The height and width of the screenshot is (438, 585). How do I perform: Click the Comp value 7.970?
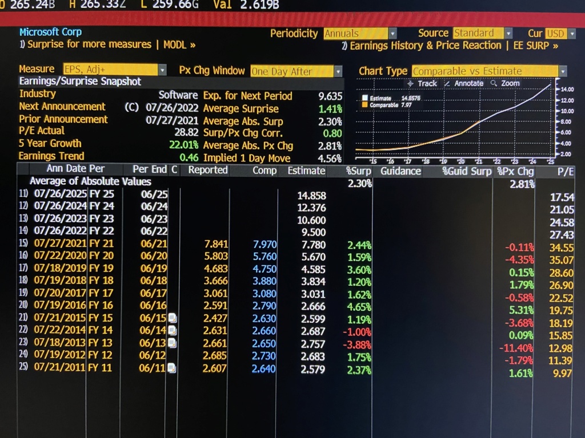(x=265, y=244)
